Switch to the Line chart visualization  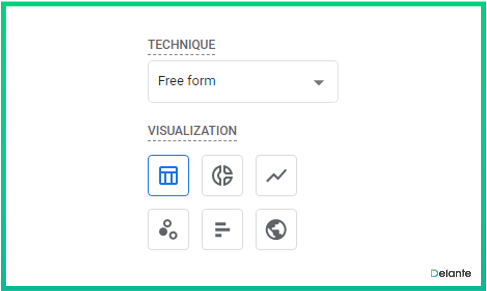click(276, 176)
